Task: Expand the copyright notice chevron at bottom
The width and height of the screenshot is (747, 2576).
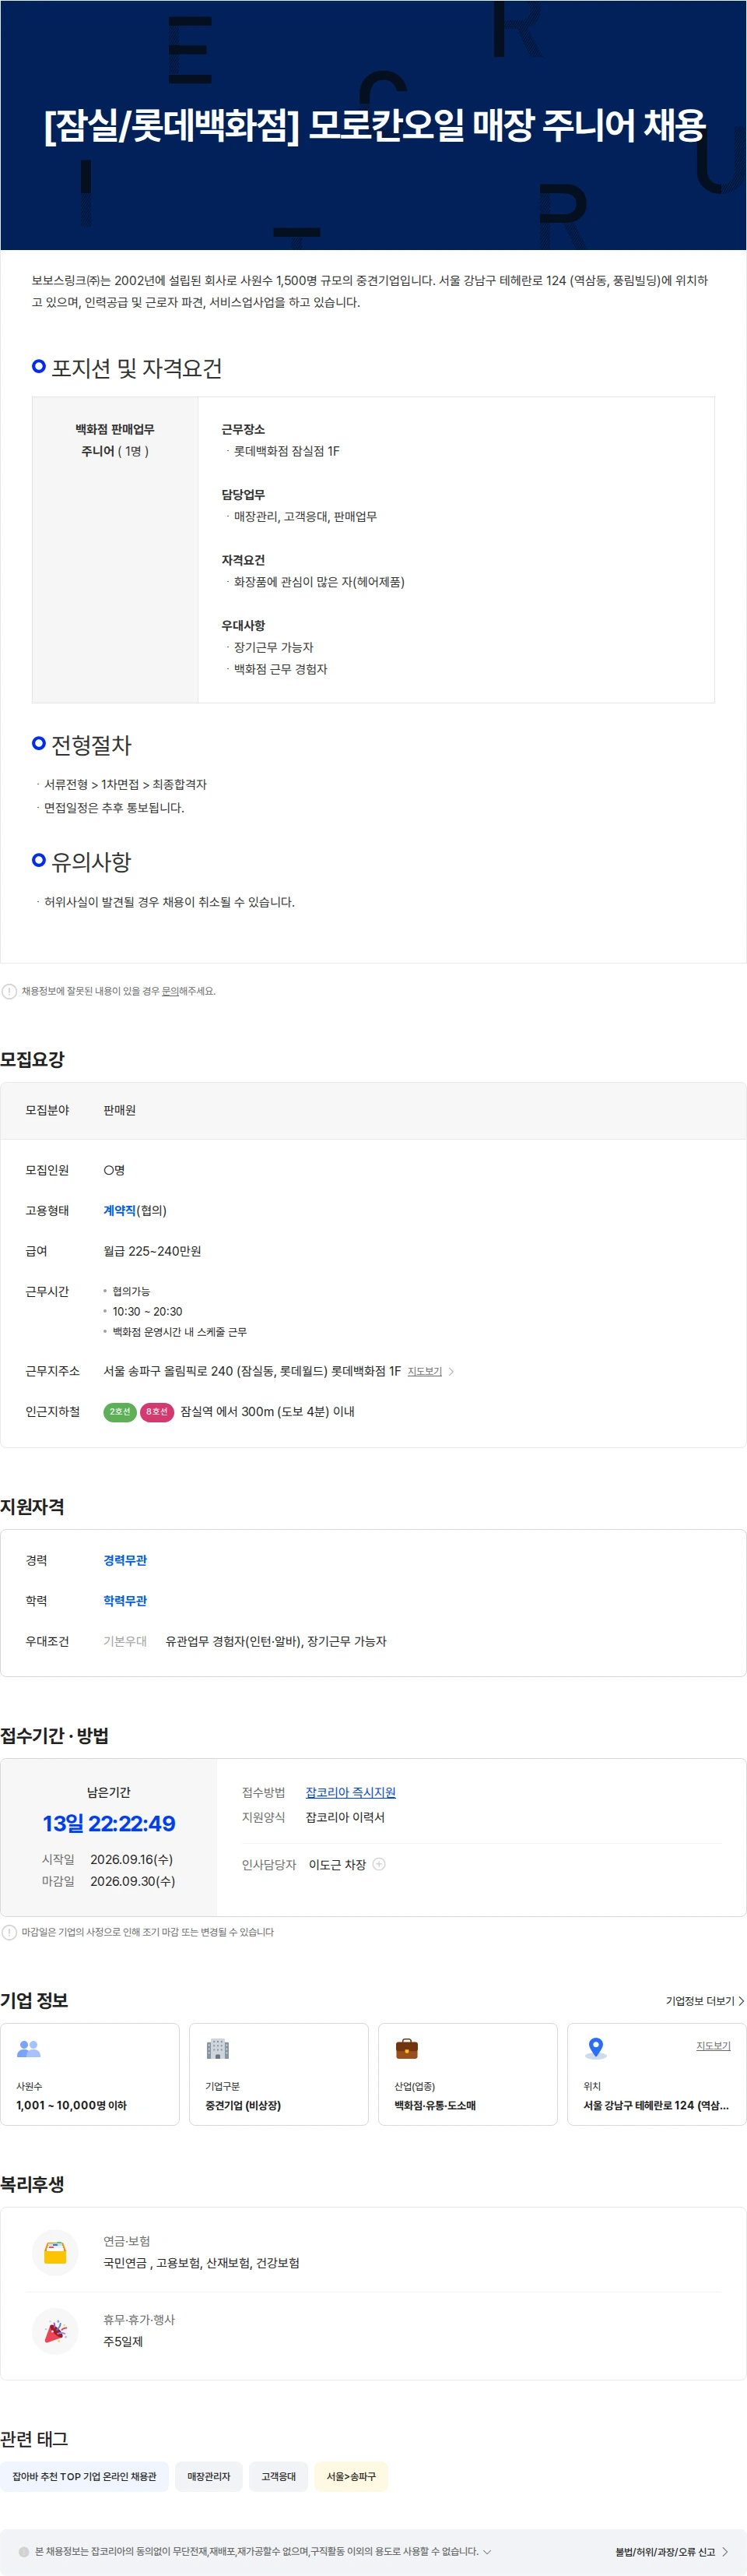Action: (487, 2552)
